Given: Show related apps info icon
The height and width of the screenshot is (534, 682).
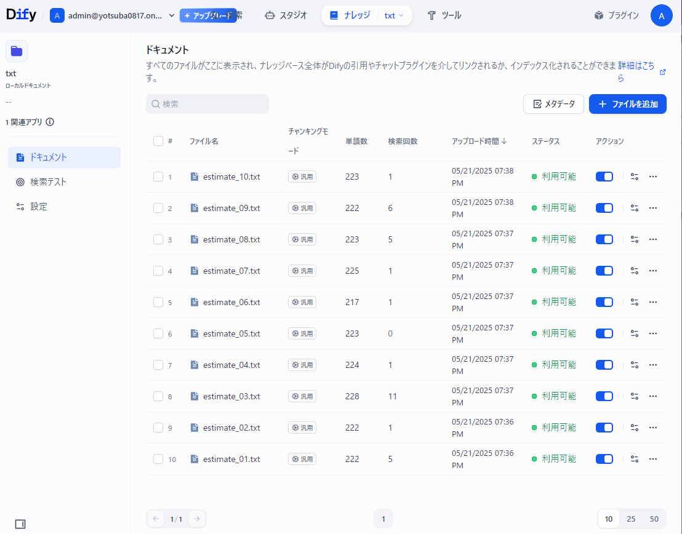Looking at the screenshot, I should point(50,122).
